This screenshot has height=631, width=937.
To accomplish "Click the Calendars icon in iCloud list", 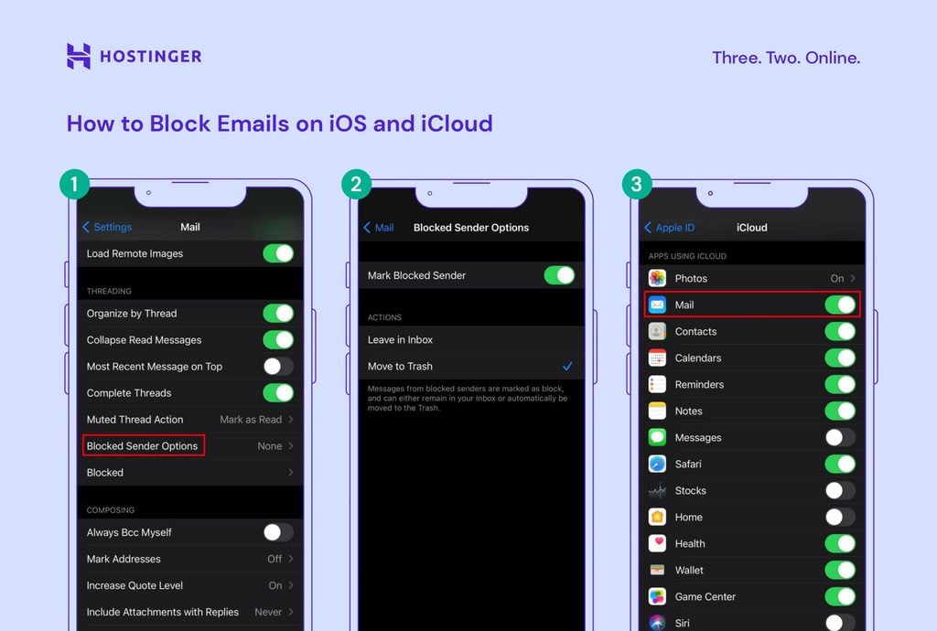I will point(657,358).
